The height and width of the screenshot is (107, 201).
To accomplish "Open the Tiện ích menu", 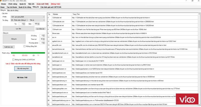I will [31, 4].
